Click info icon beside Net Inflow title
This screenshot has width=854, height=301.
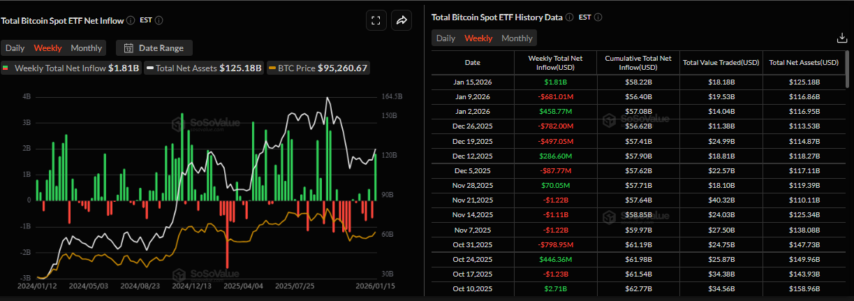coord(131,20)
